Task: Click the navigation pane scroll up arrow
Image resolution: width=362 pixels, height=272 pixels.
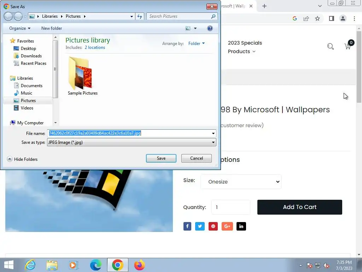Action: coord(56,37)
